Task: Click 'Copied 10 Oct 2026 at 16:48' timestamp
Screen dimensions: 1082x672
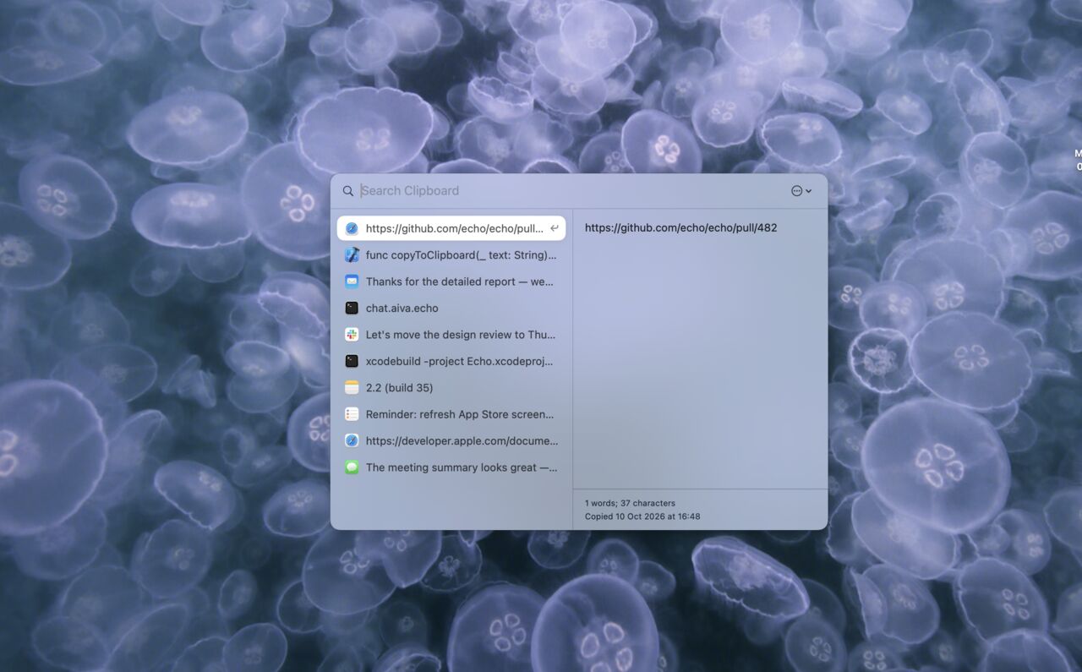Action: (x=642, y=516)
